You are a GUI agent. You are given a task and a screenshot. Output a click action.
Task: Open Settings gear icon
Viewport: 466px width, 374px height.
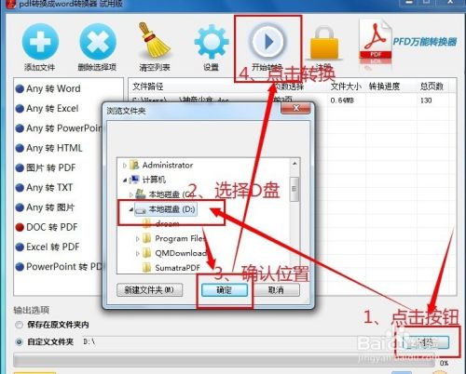(x=212, y=42)
